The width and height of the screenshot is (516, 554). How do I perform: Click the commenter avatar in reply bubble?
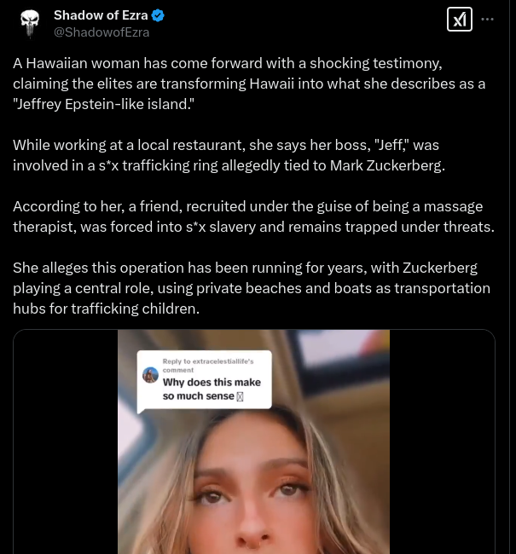coord(150,375)
